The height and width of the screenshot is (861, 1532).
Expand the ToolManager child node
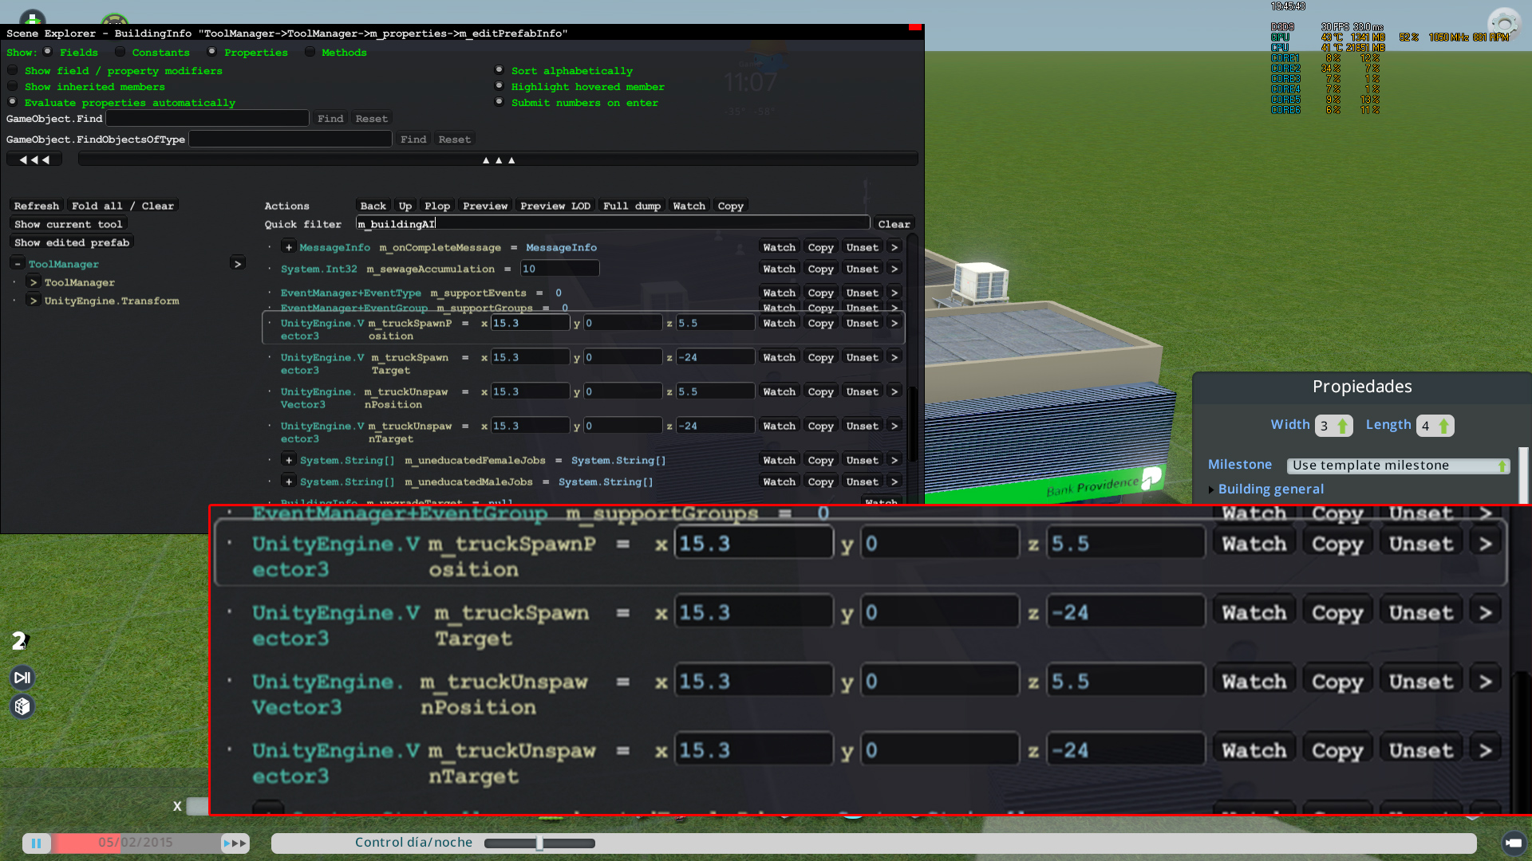click(x=34, y=282)
